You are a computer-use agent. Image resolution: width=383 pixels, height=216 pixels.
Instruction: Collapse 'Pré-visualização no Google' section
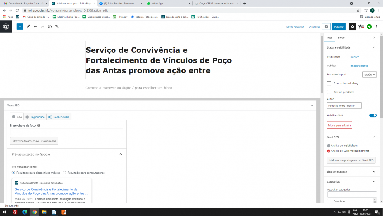120,154
